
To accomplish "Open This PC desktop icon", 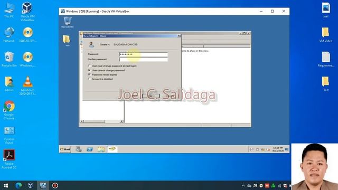I will point(9,9).
